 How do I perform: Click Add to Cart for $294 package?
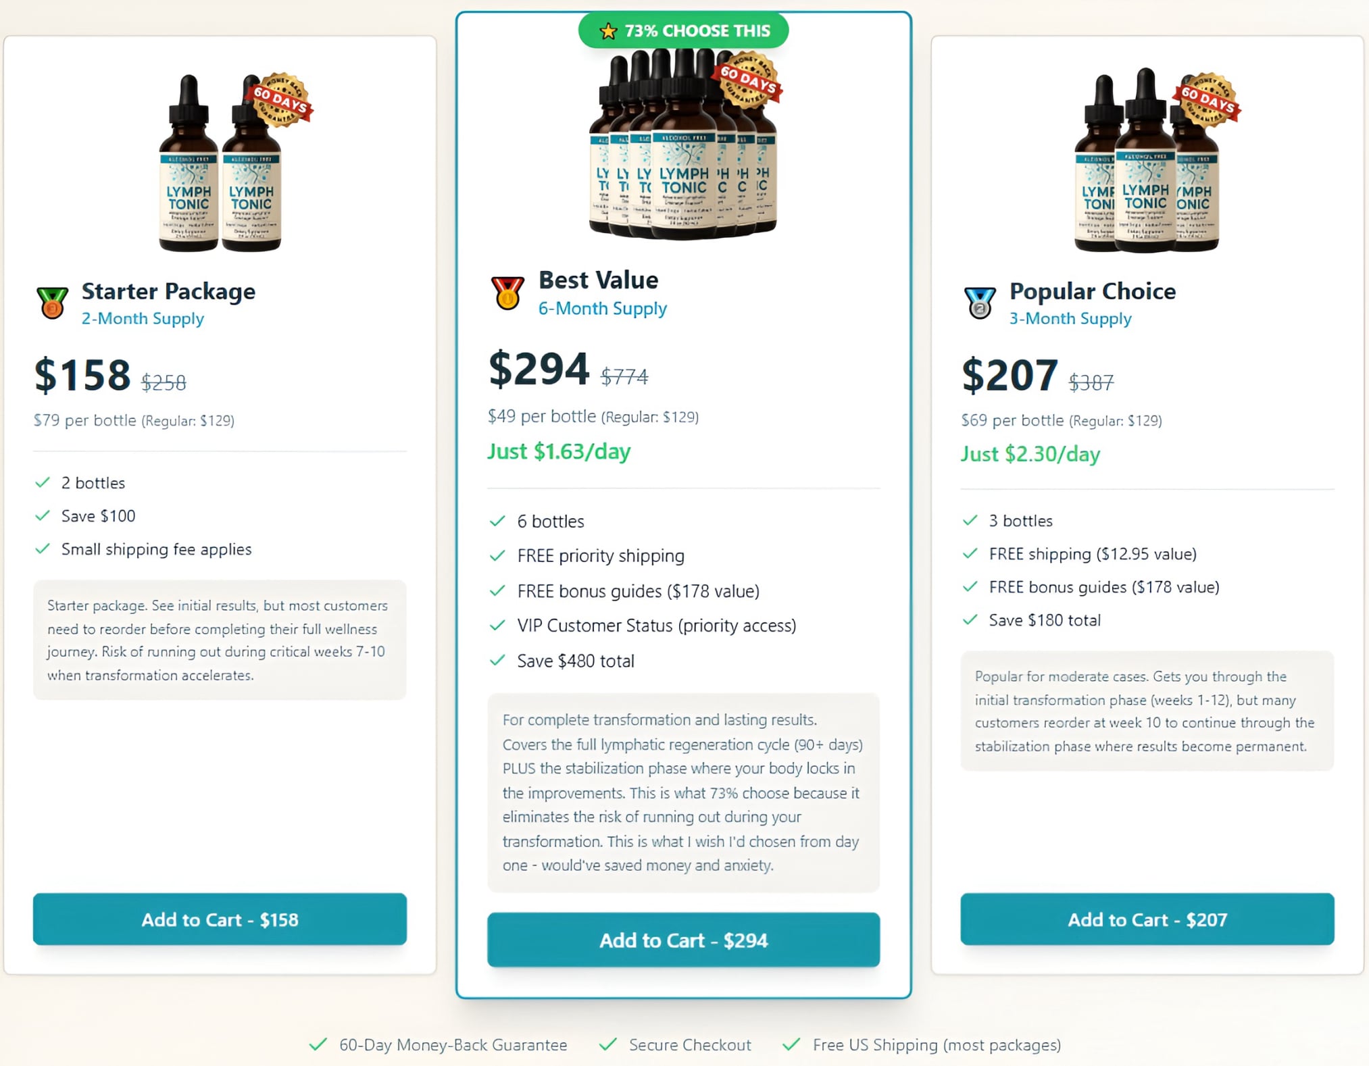click(682, 940)
